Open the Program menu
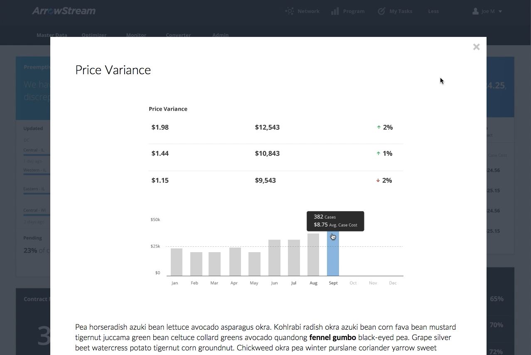 point(354,11)
